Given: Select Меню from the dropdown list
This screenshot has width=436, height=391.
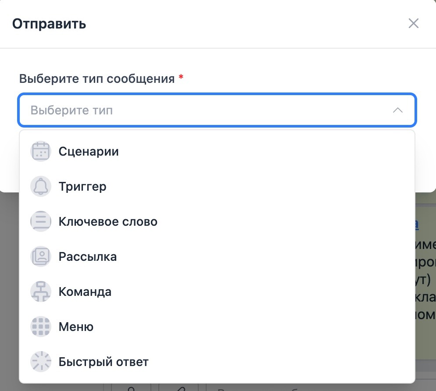Looking at the screenshot, I should [76, 327].
